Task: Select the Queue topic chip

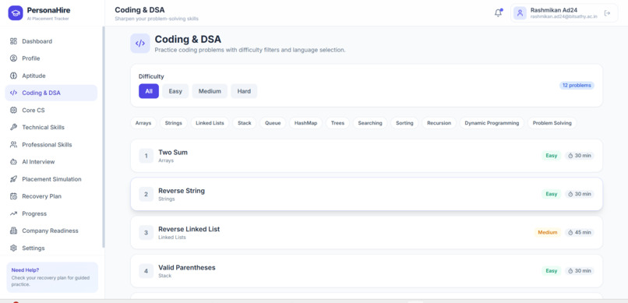Action: tap(273, 123)
